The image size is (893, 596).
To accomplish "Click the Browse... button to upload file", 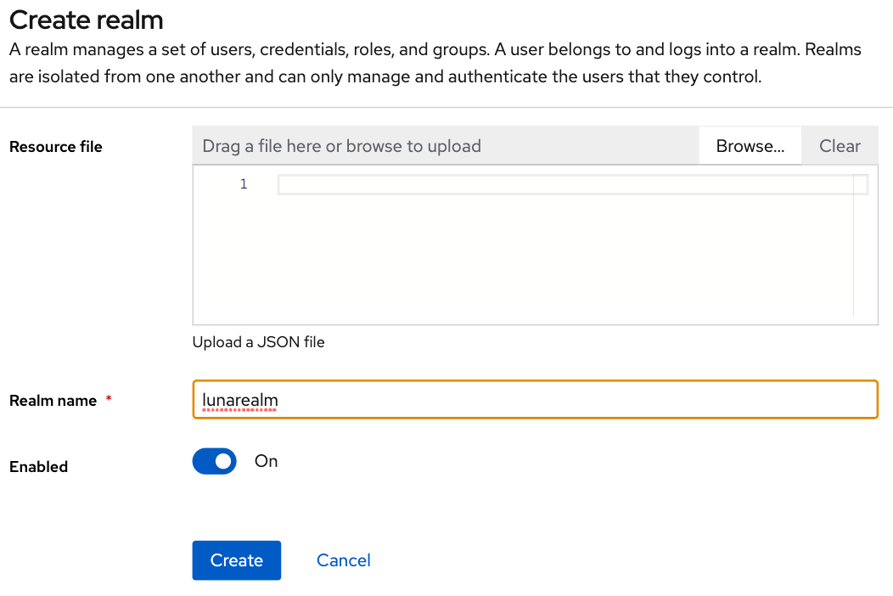I will [750, 146].
